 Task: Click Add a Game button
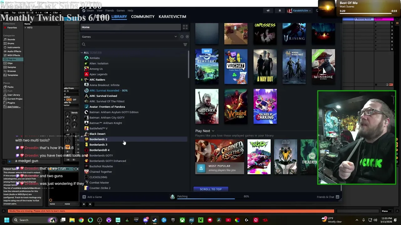(x=92, y=197)
